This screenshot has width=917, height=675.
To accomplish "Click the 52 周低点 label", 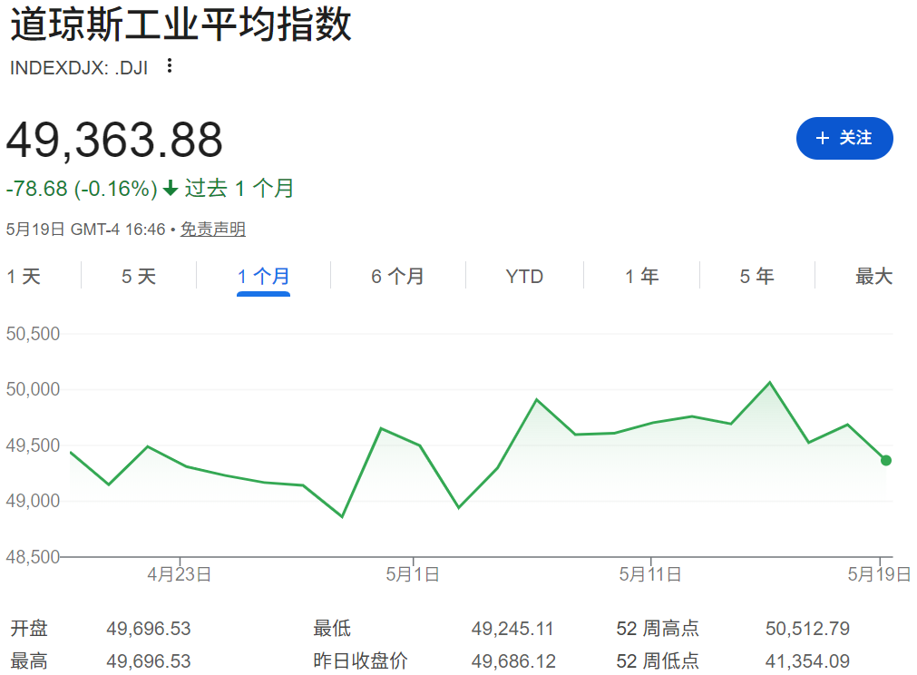I will [x=658, y=661].
